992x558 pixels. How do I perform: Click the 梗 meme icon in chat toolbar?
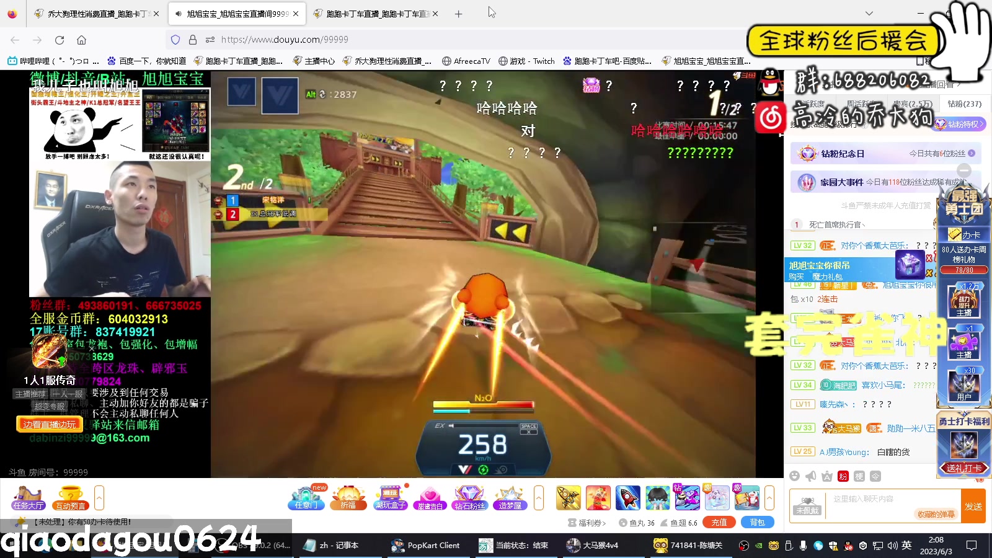(859, 476)
